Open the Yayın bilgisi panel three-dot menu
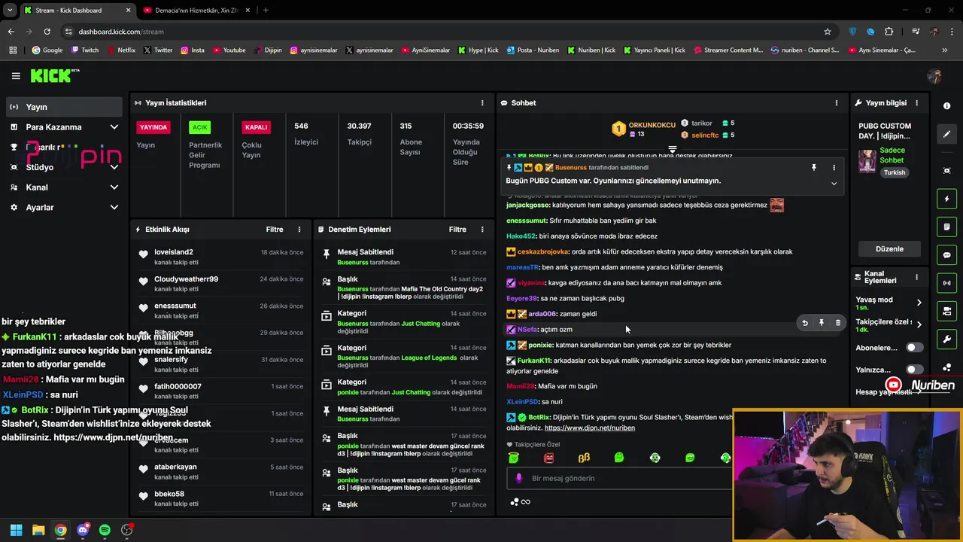Image resolution: width=963 pixels, height=542 pixels. [916, 103]
